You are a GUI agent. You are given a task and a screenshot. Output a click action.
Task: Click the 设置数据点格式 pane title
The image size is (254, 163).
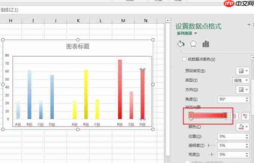point(199,26)
